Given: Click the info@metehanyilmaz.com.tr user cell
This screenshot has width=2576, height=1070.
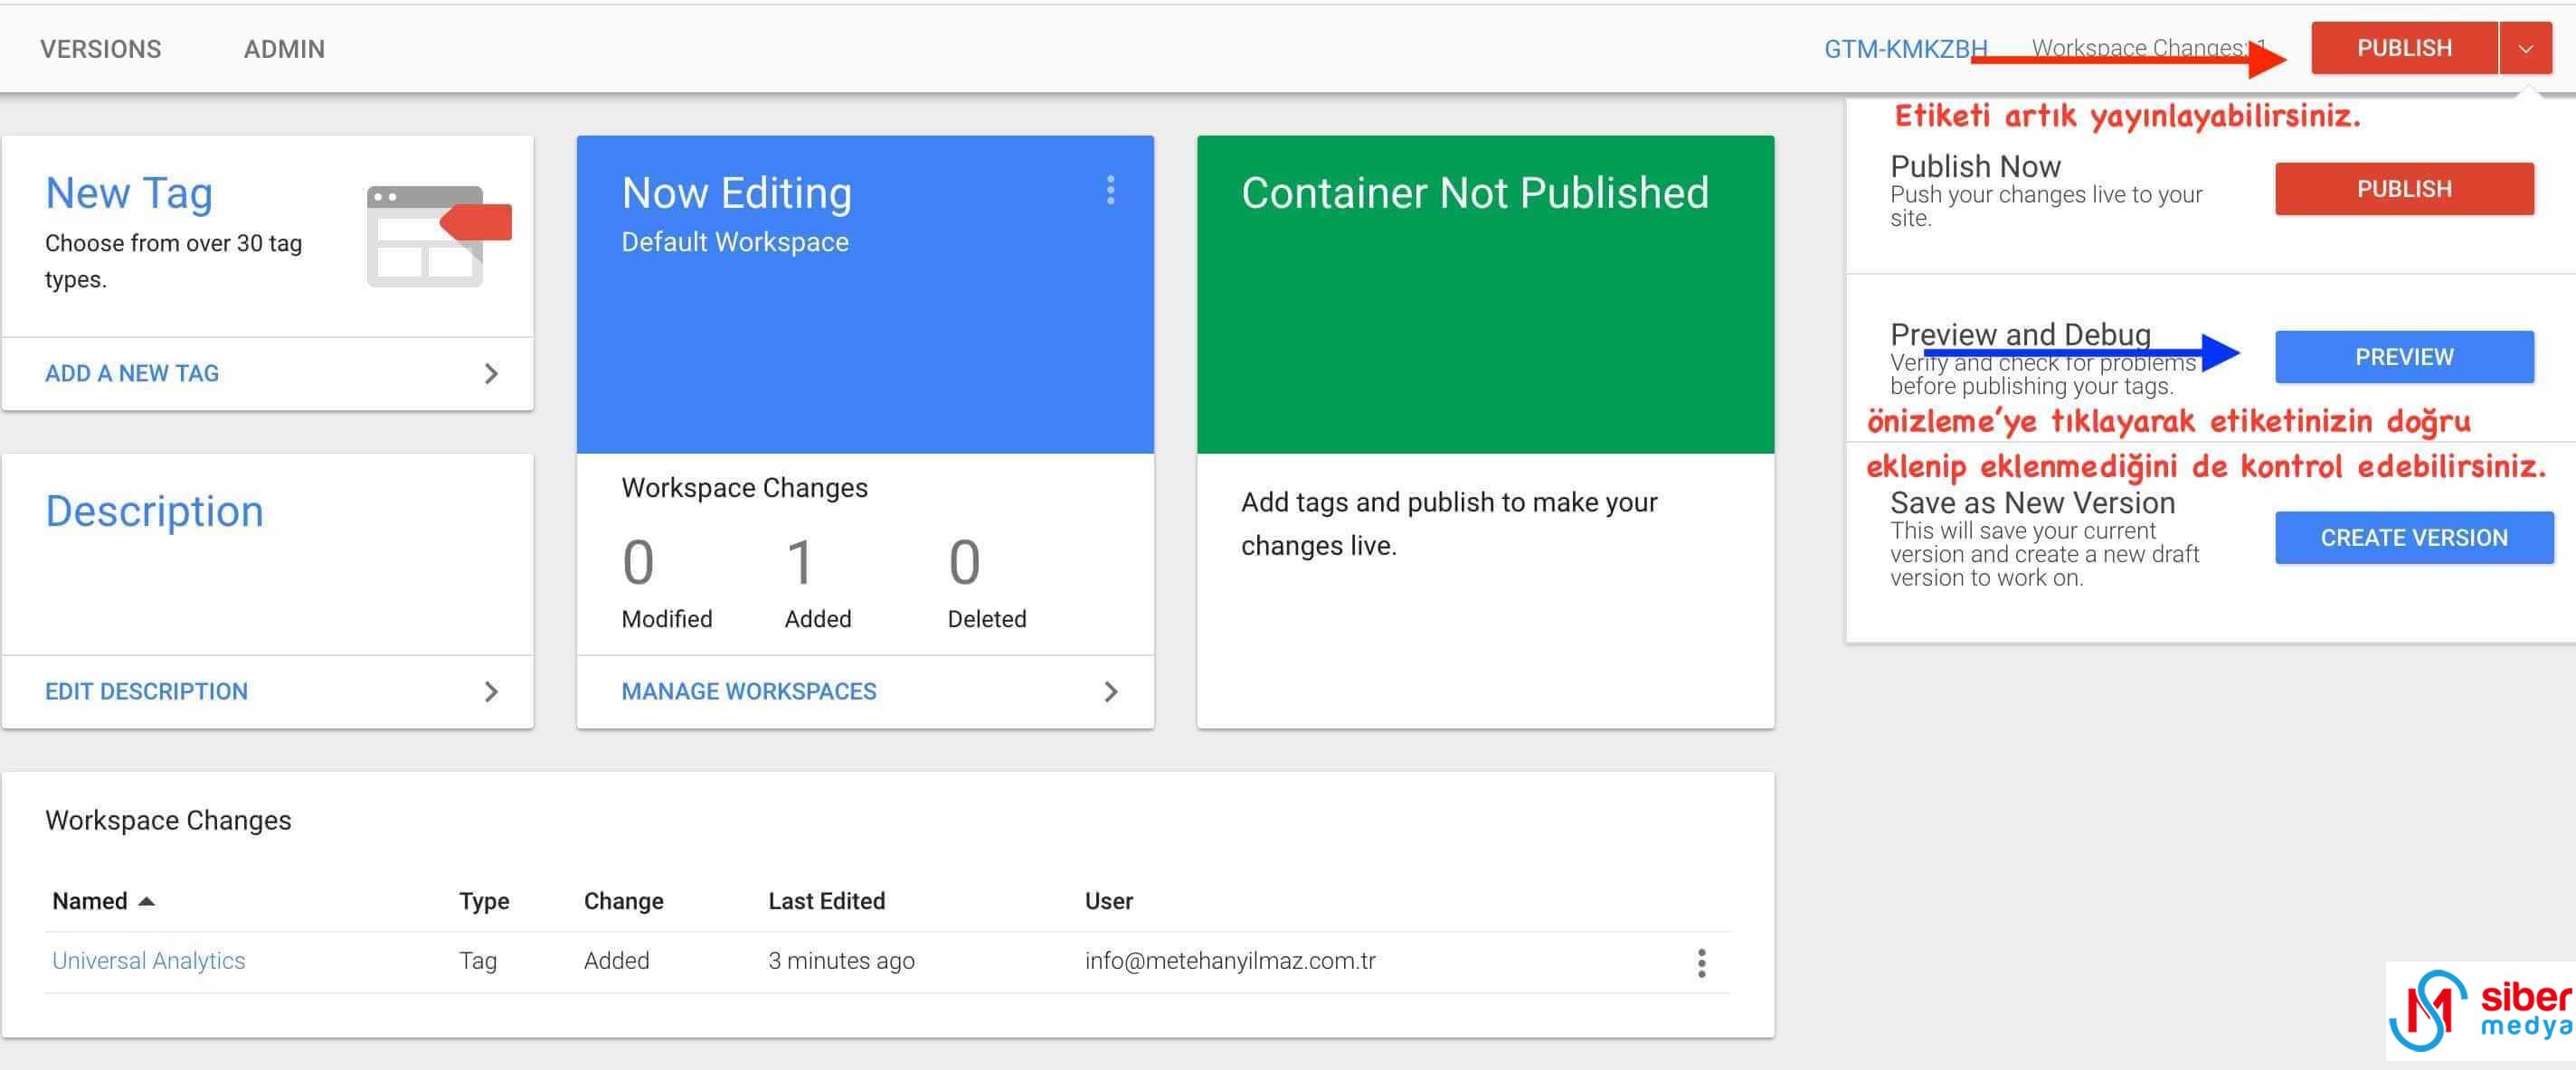Looking at the screenshot, I should point(1230,960).
